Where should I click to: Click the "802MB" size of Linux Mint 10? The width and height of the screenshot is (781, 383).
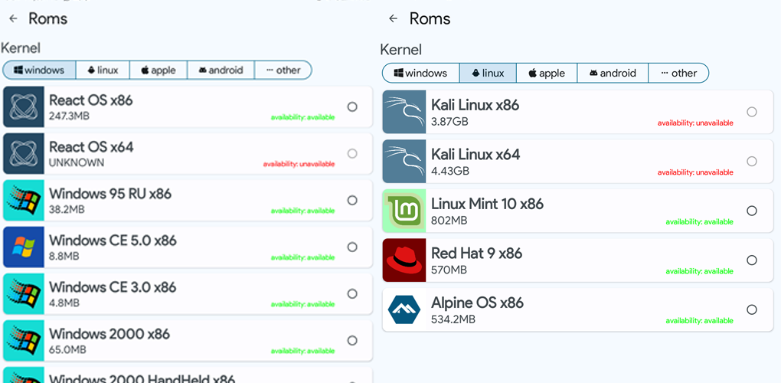click(449, 220)
